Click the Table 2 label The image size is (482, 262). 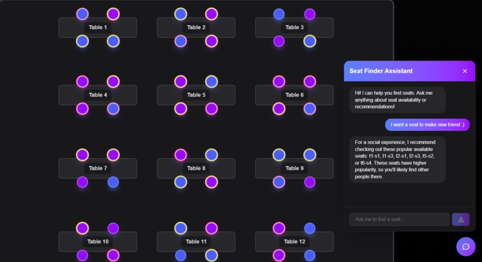pos(196,27)
